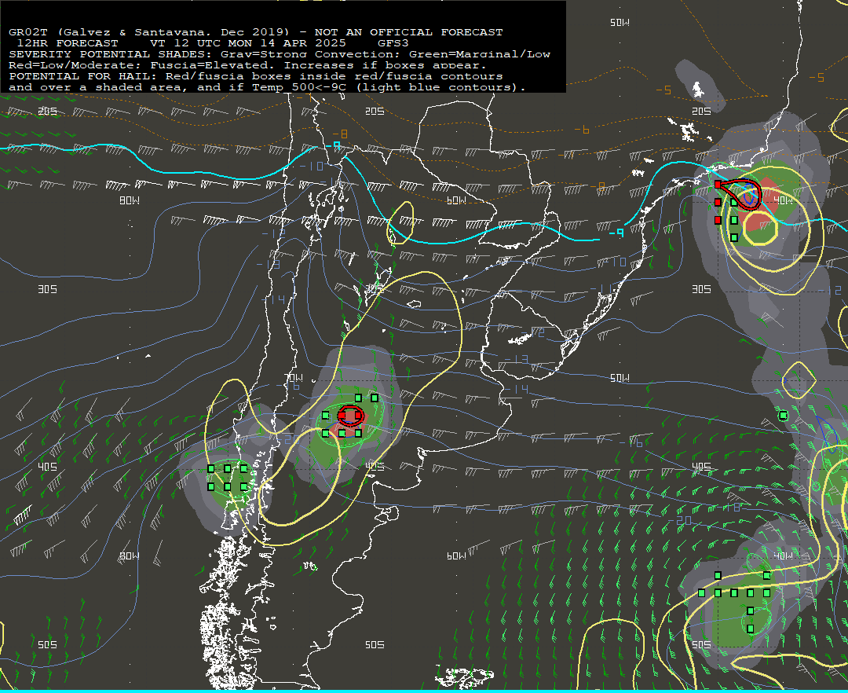Viewport: 848px width, 693px height.
Task: Click the '20S' latitude label at the left edge
Action: pos(48,111)
